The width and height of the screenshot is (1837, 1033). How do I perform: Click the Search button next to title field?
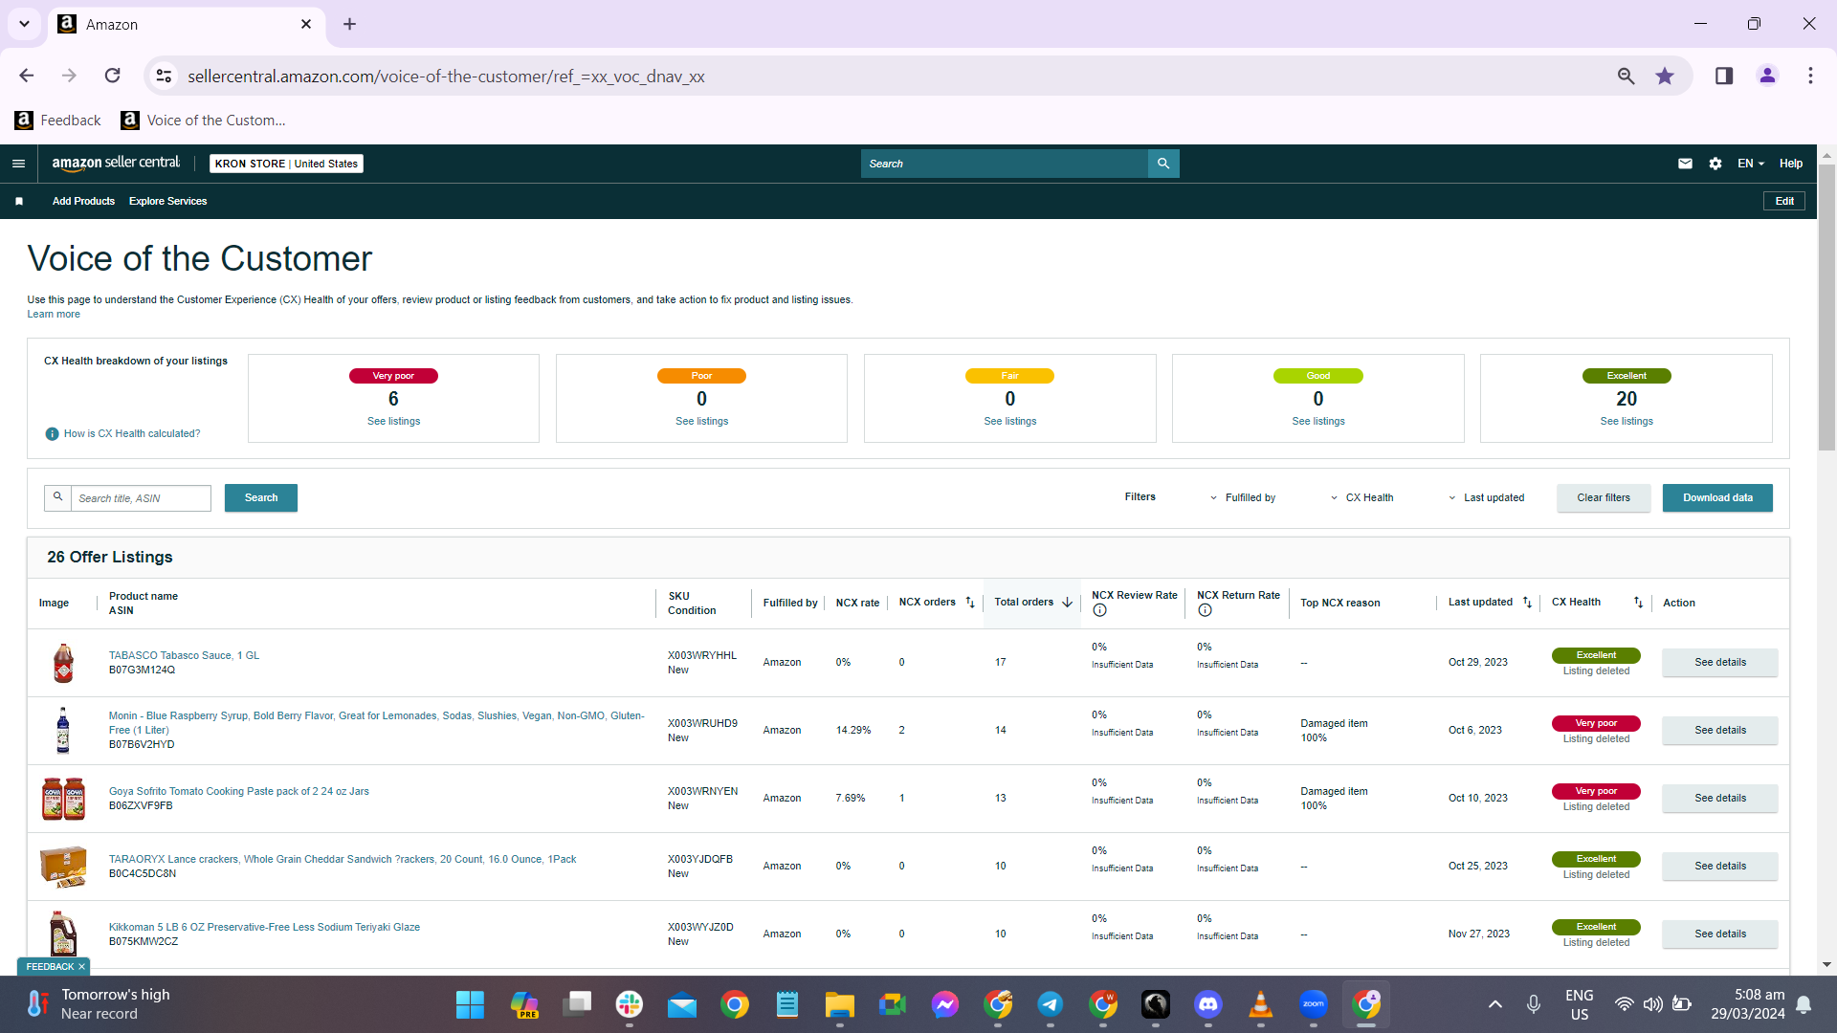261,497
